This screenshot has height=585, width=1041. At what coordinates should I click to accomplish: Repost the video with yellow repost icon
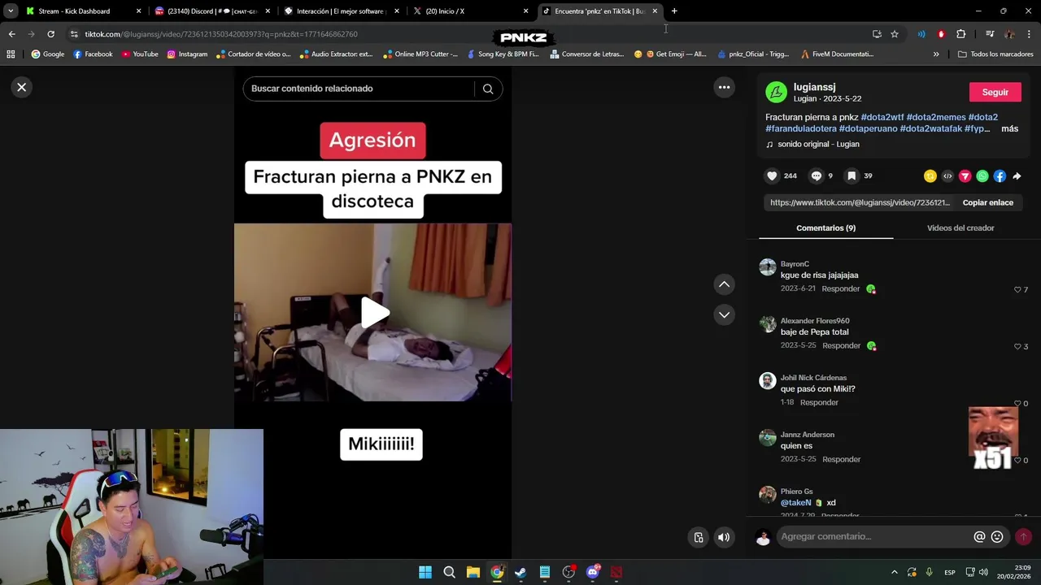pos(930,176)
